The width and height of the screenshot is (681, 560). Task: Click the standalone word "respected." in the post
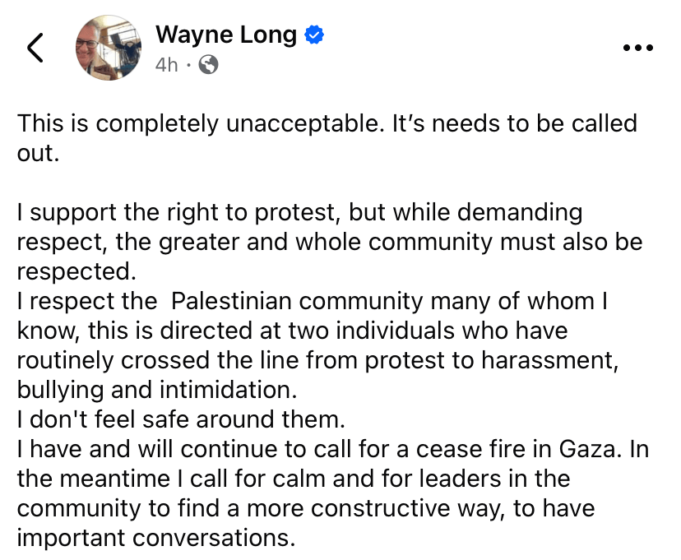click(x=76, y=271)
